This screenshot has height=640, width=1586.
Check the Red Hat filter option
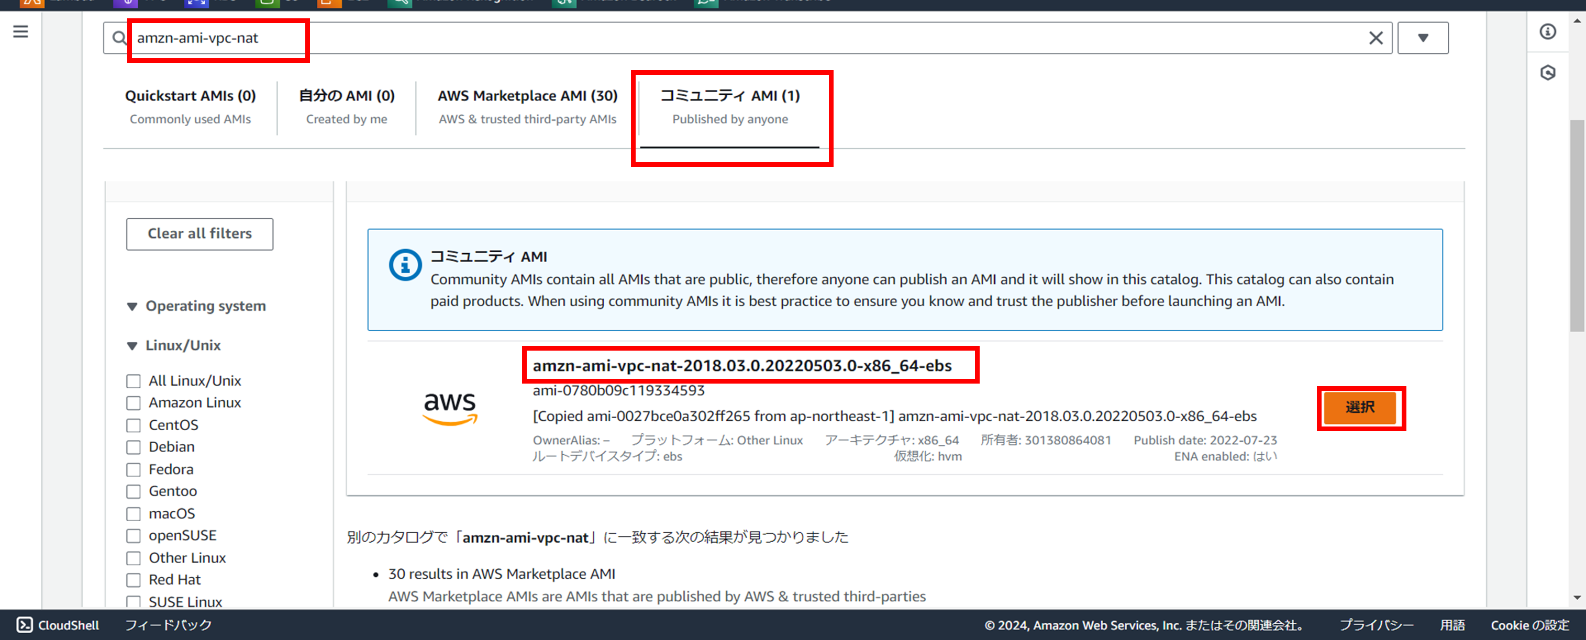(x=134, y=579)
